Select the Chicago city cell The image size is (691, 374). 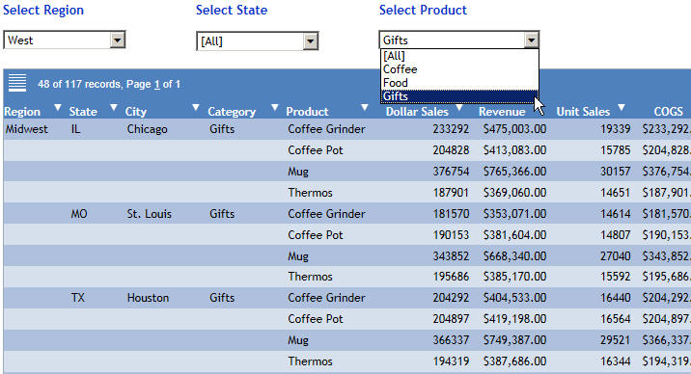148,129
